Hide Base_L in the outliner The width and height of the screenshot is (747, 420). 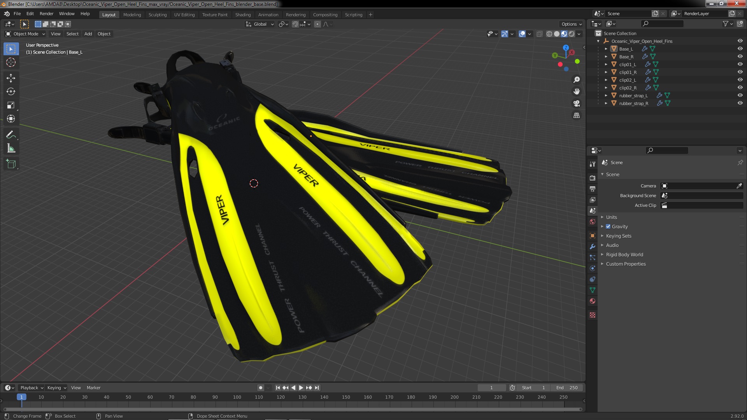[x=740, y=49]
